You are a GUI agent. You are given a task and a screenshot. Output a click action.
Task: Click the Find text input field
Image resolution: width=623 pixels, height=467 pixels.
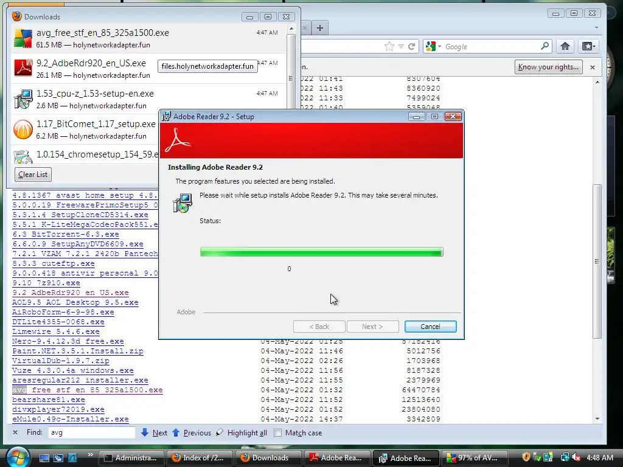(x=91, y=432)
